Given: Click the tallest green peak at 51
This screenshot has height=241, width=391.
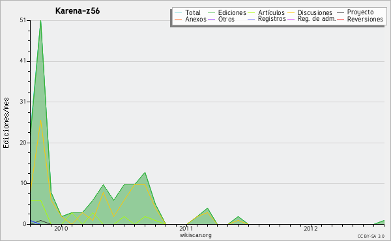Looking at the screenshot, I should click(40, 21).
